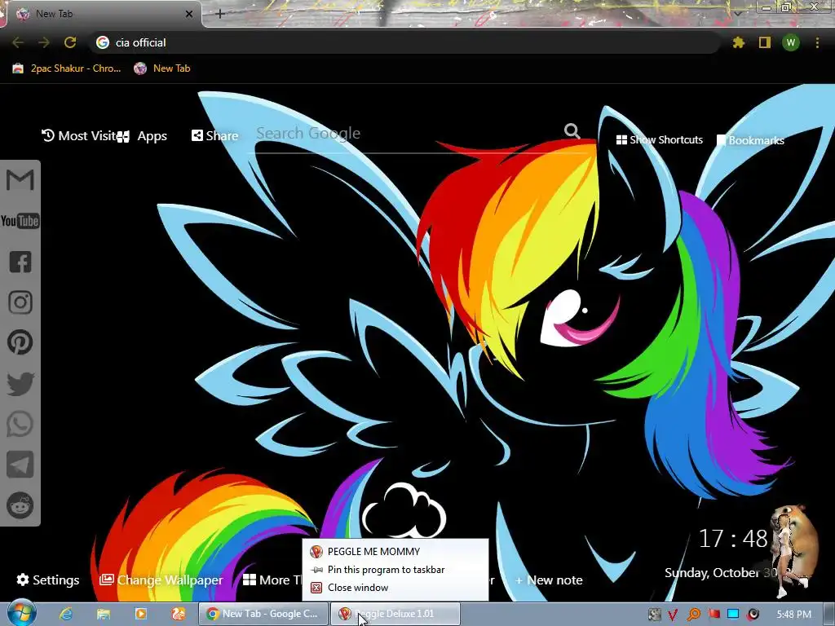Click the address bar showing cia official
The height and width of the screenshot is (626, 835).
coord(404,42)
